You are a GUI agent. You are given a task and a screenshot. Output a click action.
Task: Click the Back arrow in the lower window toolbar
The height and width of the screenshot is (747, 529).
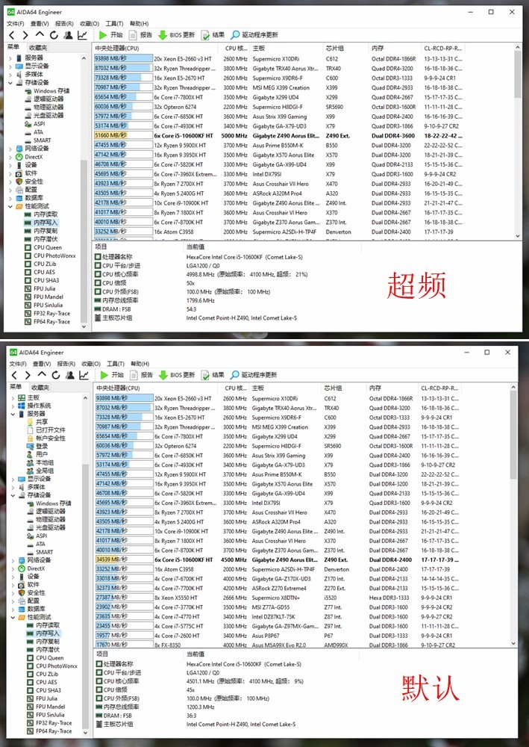click(13, 375)
